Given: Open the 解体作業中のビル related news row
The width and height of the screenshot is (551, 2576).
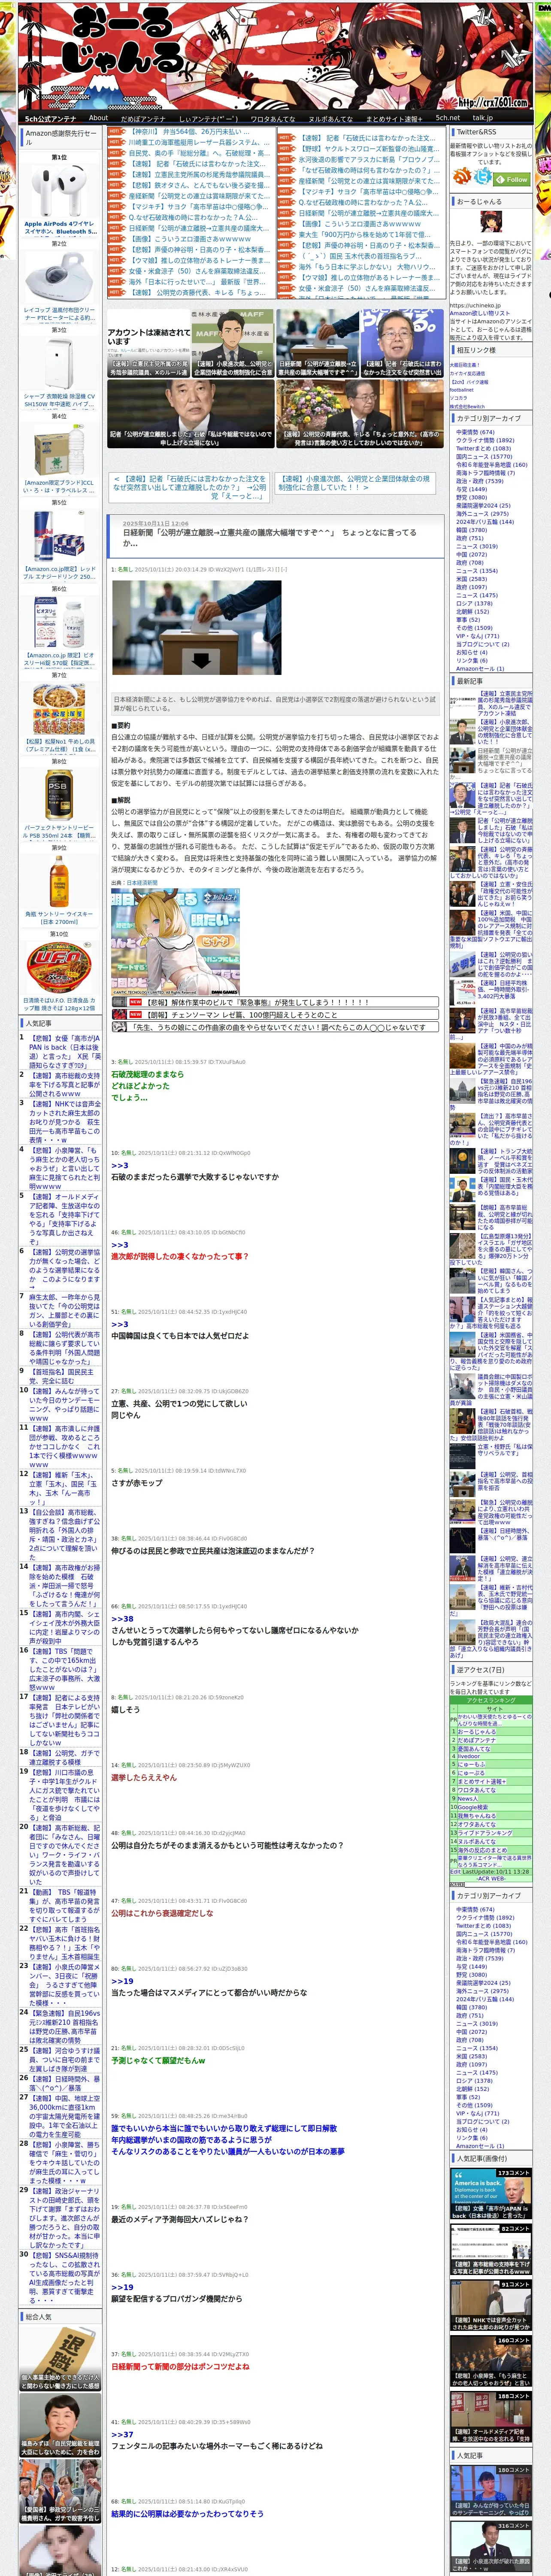Looking at the screenshot, I should click(x=275, y=1001).
